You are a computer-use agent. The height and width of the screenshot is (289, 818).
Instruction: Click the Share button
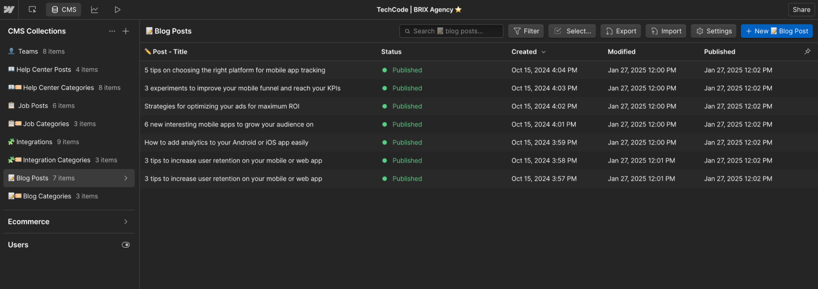pos(801,9)
